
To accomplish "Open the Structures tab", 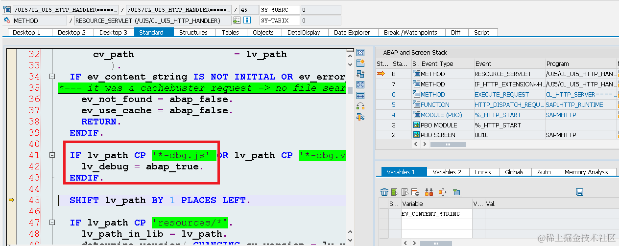I will coord(193,32).
